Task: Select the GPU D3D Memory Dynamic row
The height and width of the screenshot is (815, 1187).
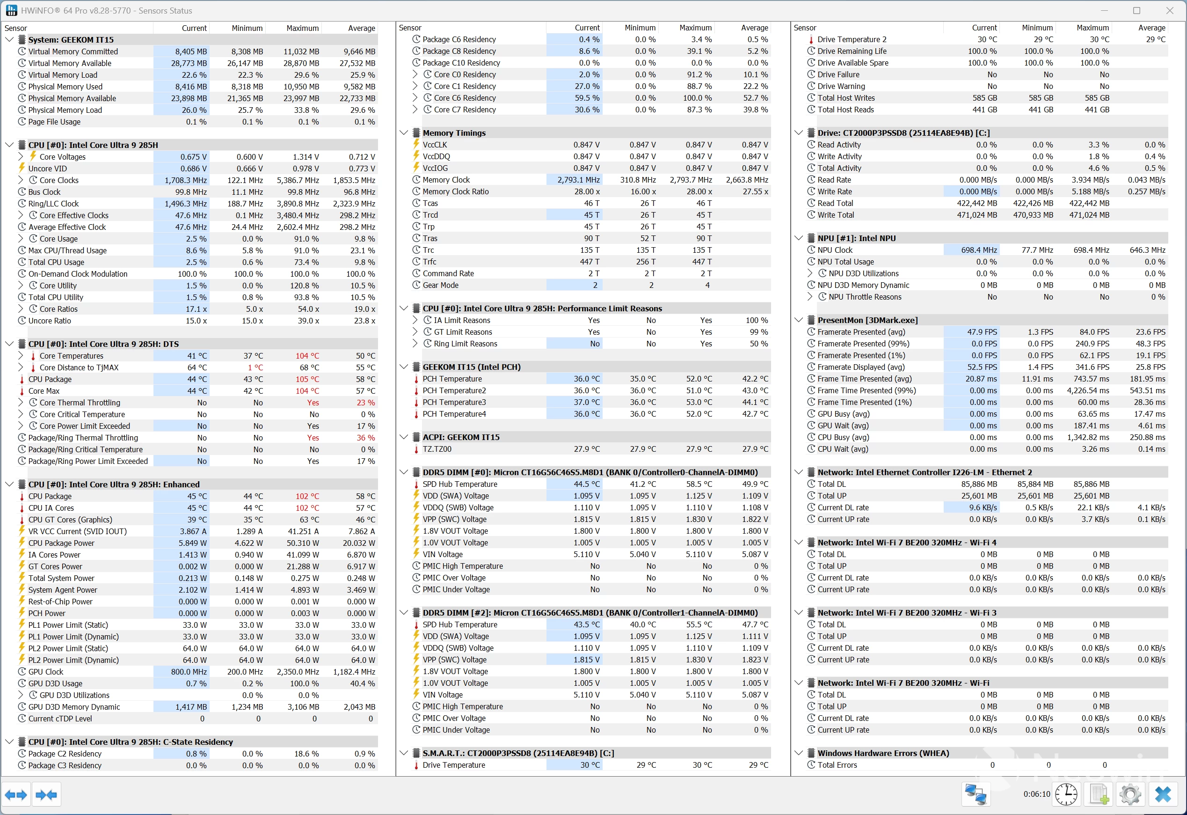Action: click(x=197, y=707)
